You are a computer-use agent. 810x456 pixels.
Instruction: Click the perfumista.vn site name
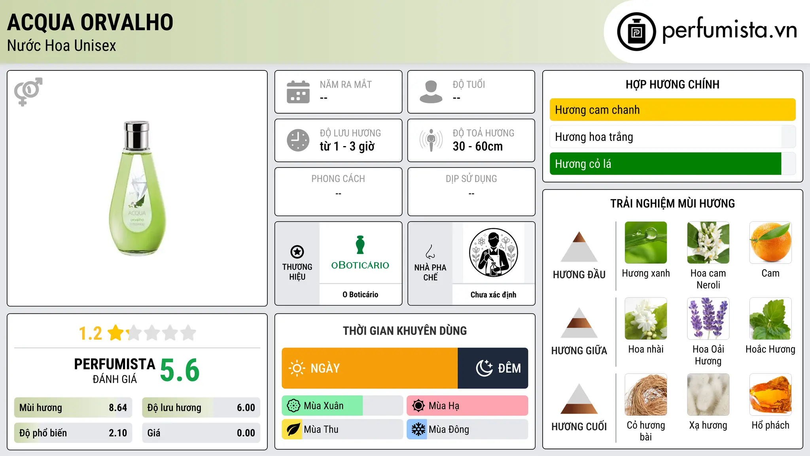(x=730, y=30)
